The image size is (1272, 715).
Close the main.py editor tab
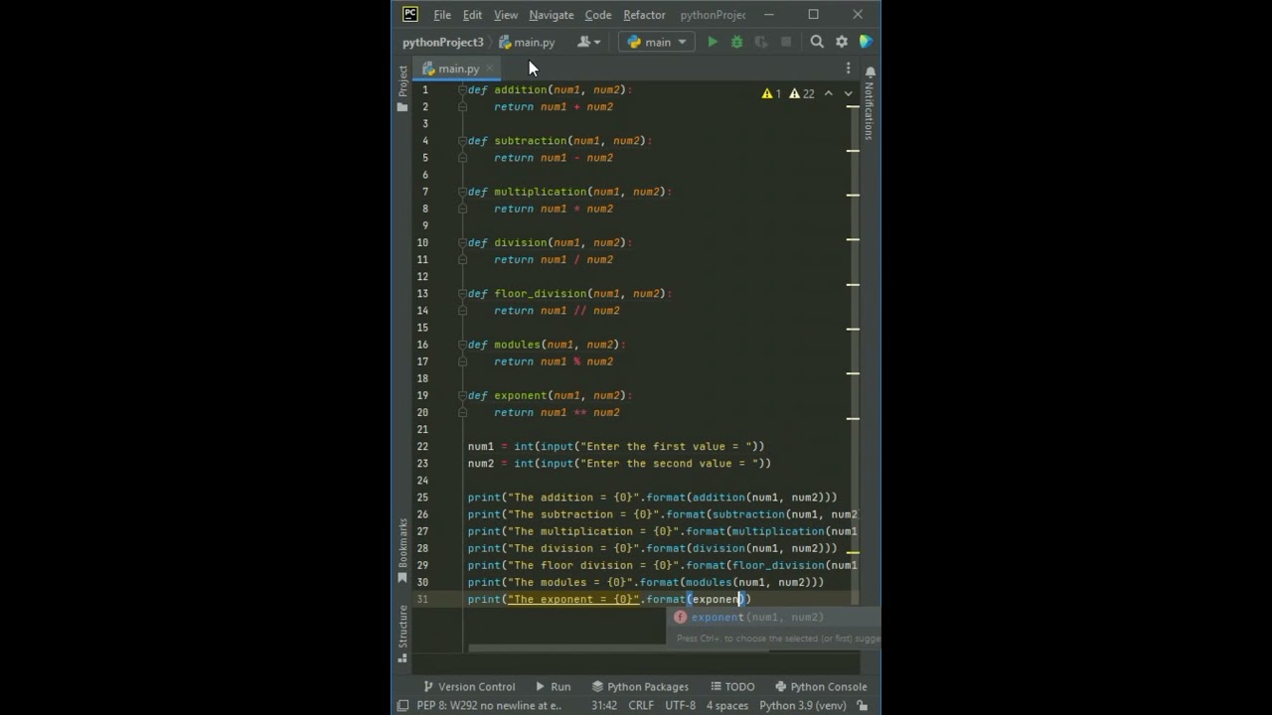coord(490,69)
